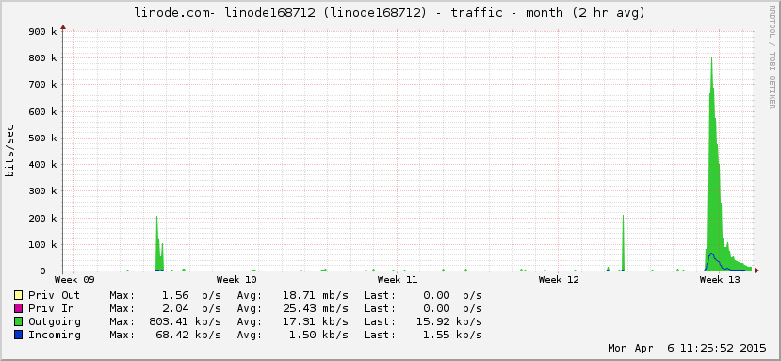Screen dimensions: 781x361
Task: Click the Week 12 axis label
Action: coord(559,280)
